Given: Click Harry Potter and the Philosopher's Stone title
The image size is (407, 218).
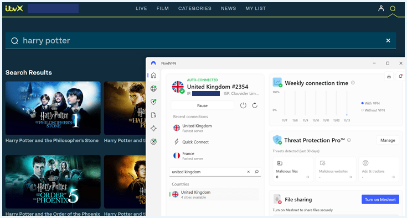Looking at the screenshot, I should (52, 140).
